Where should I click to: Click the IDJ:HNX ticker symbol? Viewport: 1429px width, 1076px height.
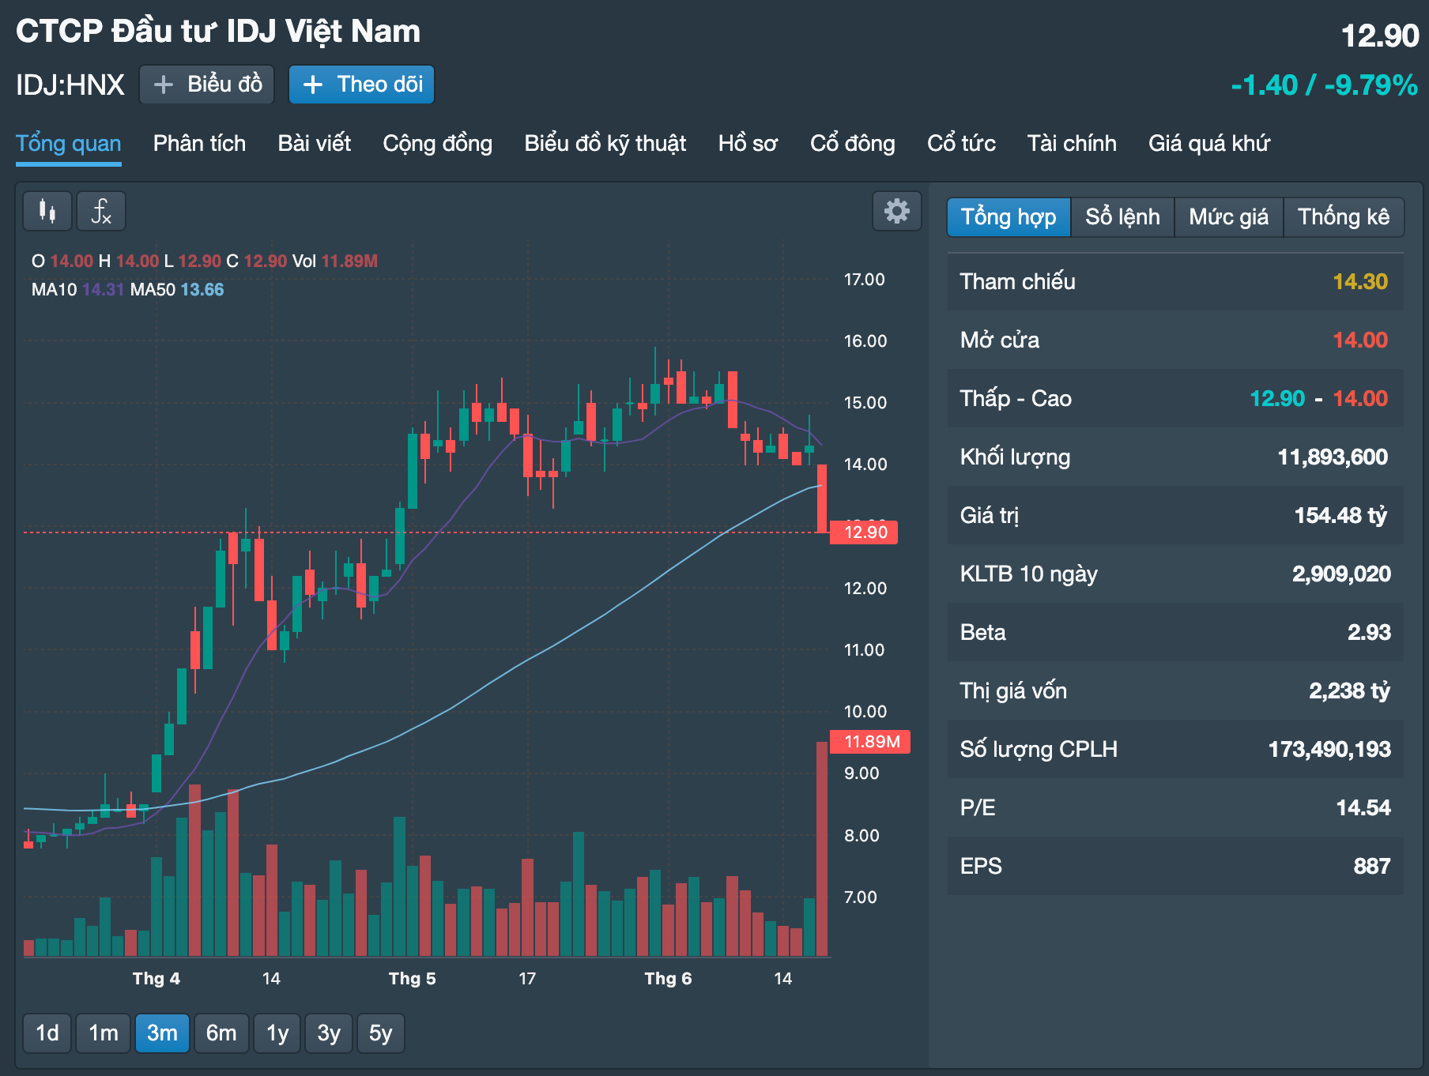pyautogui.click(x=70, y=85)
